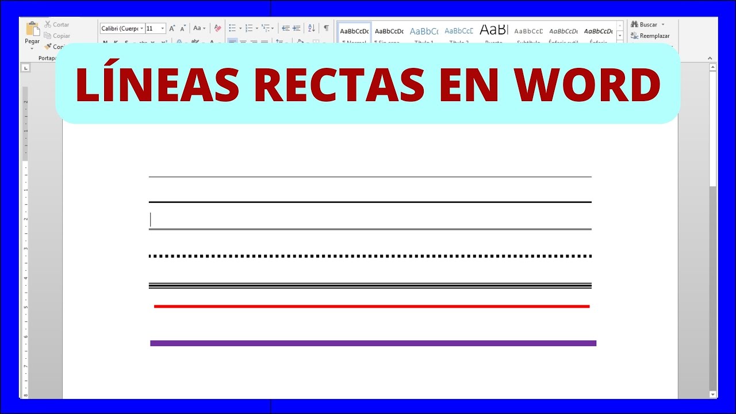Click the triple line border in the document
This screenshot has height=414, width=736.
point(370,285)
